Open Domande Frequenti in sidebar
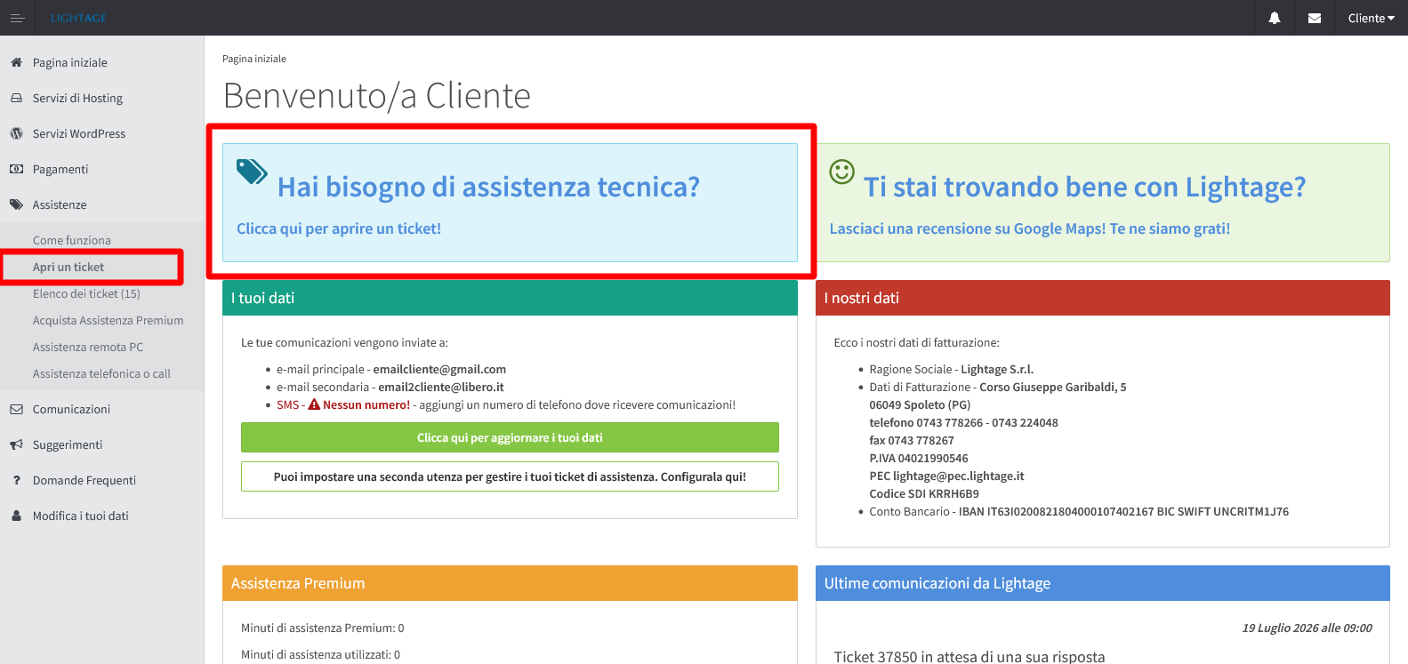1408x664 pixels. (84, 480)
